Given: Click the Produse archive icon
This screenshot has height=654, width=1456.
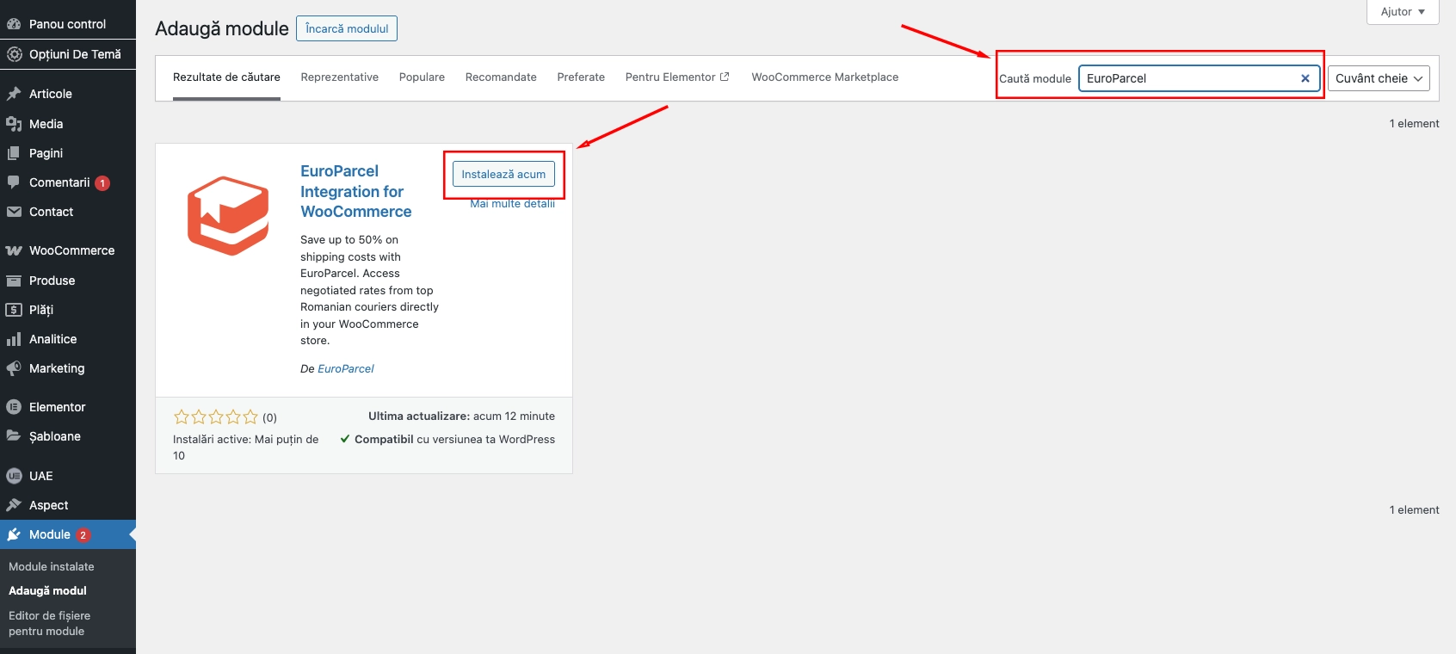Looking at the screenshot, I should pos(14,281).
